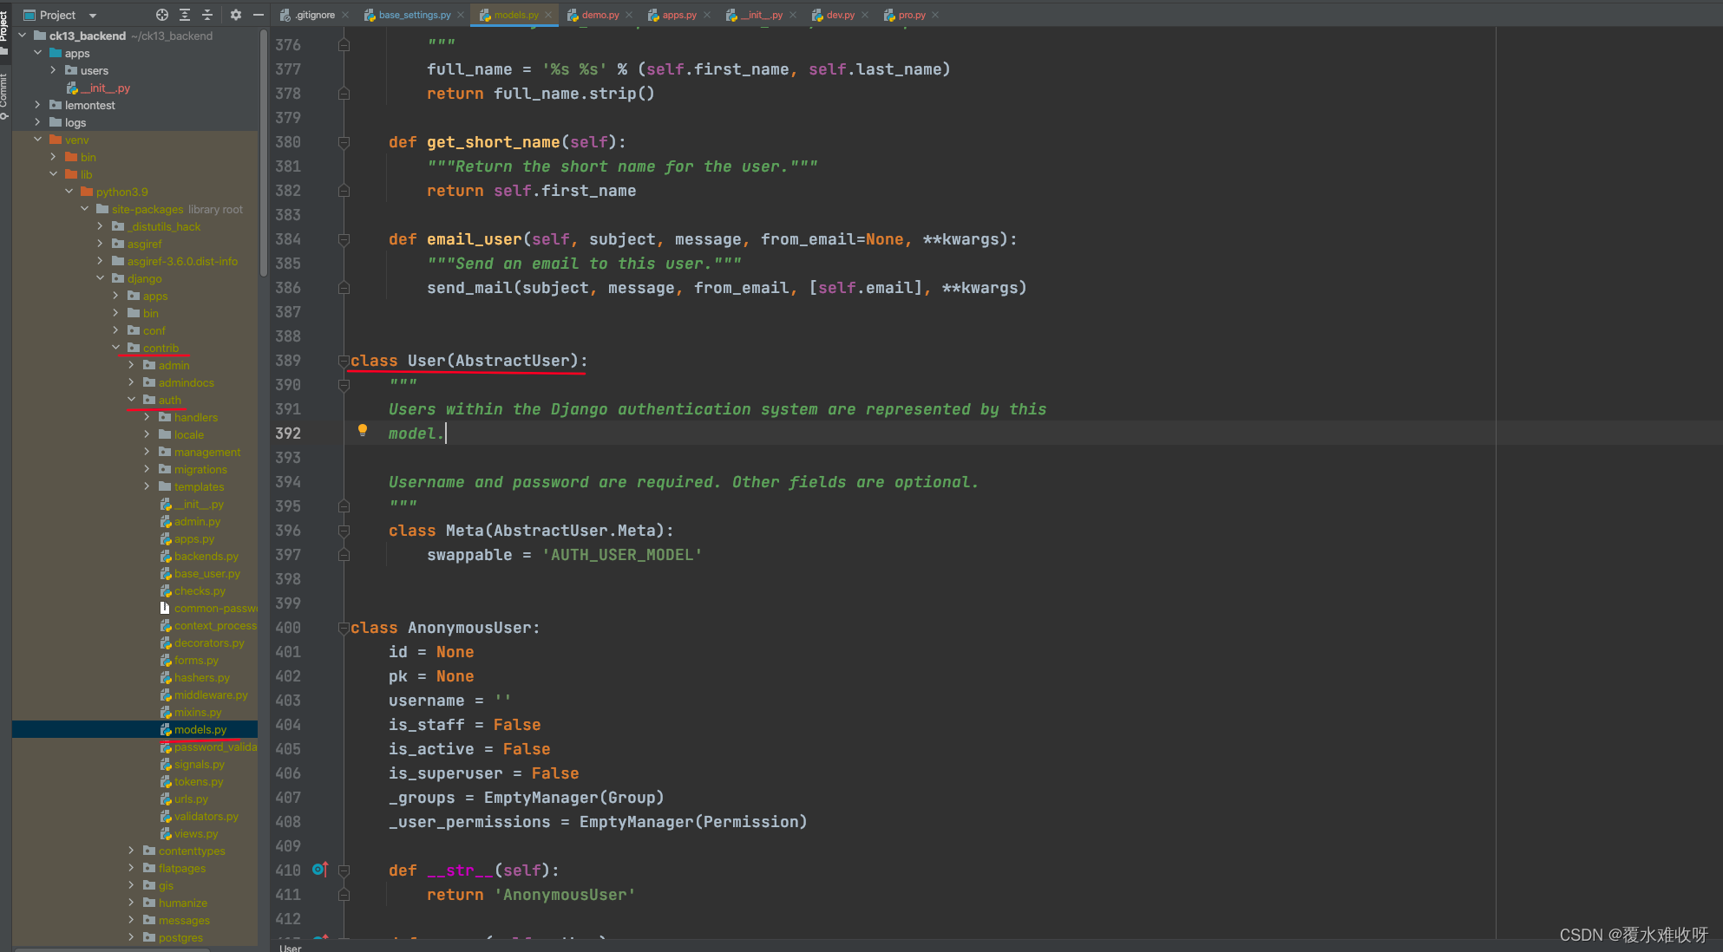Hide the Project panel with minus icon

pos(258,15)
